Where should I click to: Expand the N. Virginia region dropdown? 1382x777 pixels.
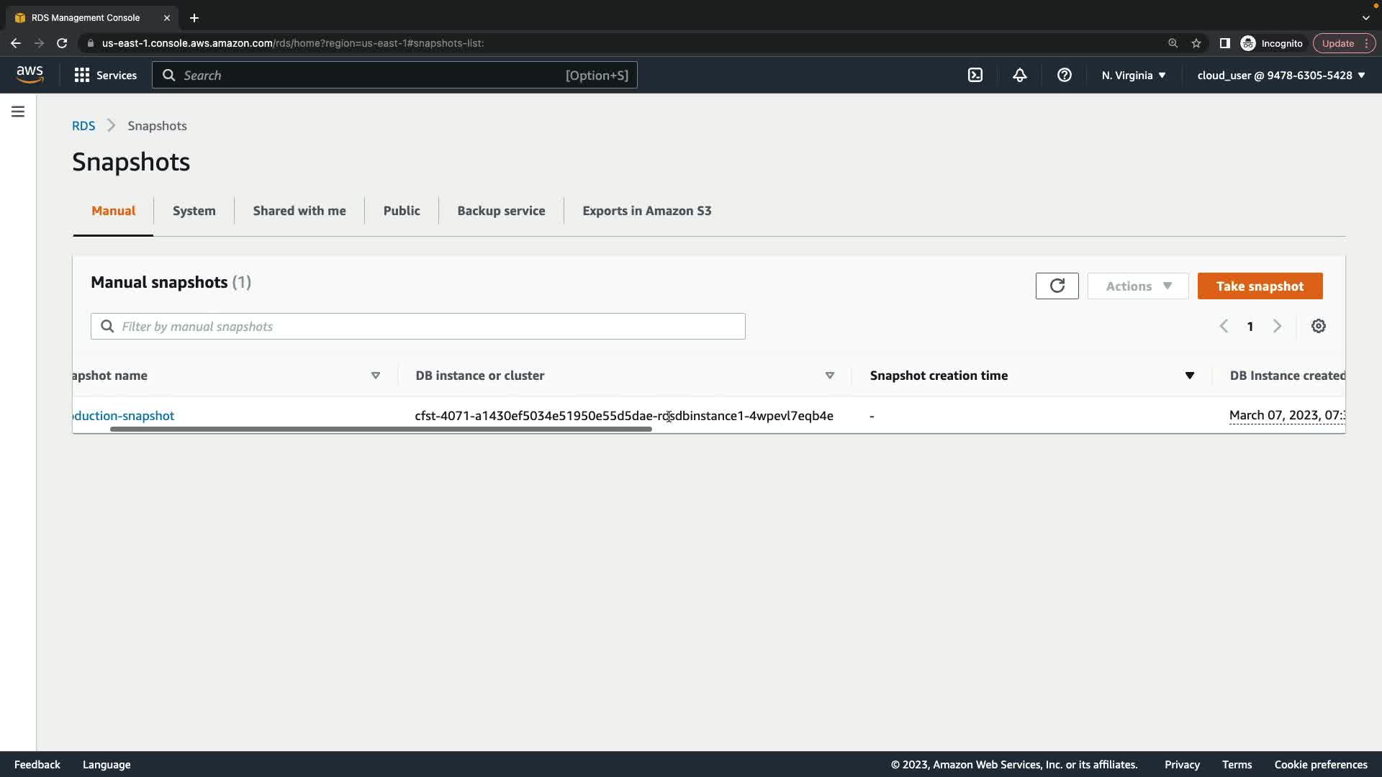point(1133,75)
